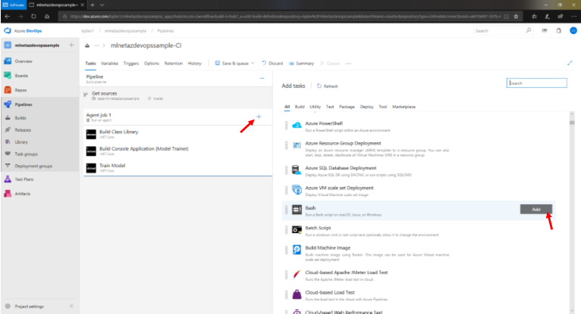581x314 pixels.
Task: Select the Train Model task
Action: coord(177,168)
